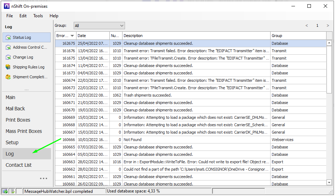
Task: Click the second status bar icon
Action: click(12, 191)
